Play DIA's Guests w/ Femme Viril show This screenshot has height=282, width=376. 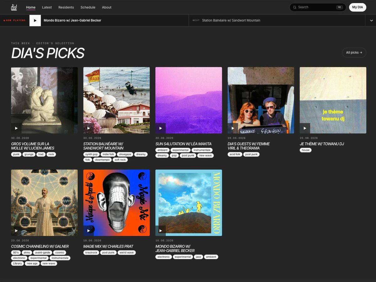233,128
